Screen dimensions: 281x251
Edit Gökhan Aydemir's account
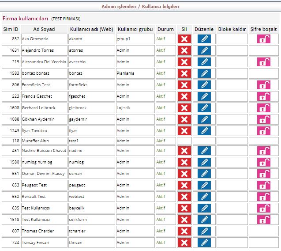(x=204, y=119)
